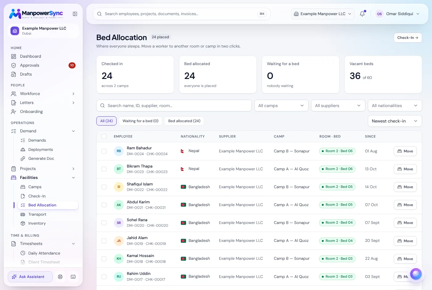The image size is (432, 290).
Task: Click the Deployments icon
Action: [x=23, y=150]
